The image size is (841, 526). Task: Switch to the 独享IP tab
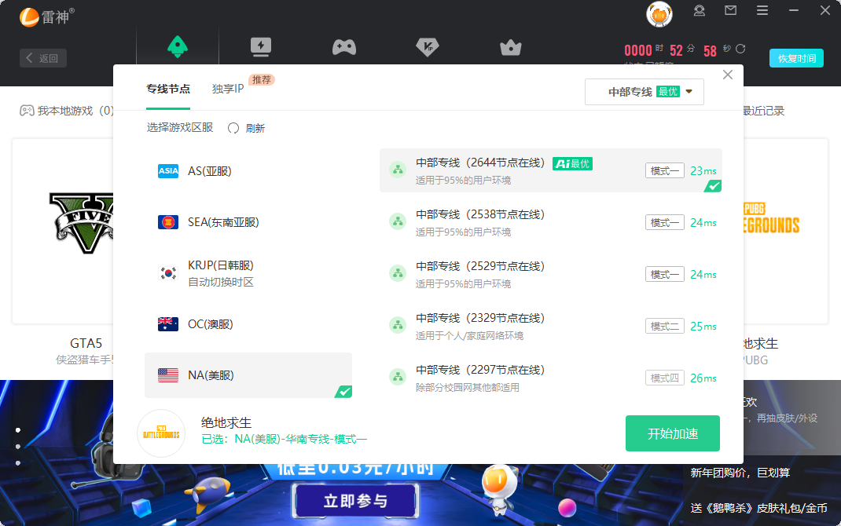click(228, 89)
